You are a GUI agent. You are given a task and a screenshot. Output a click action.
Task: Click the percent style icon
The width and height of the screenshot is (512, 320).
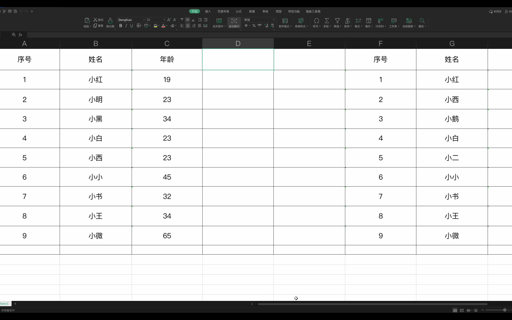click(254, 26)
